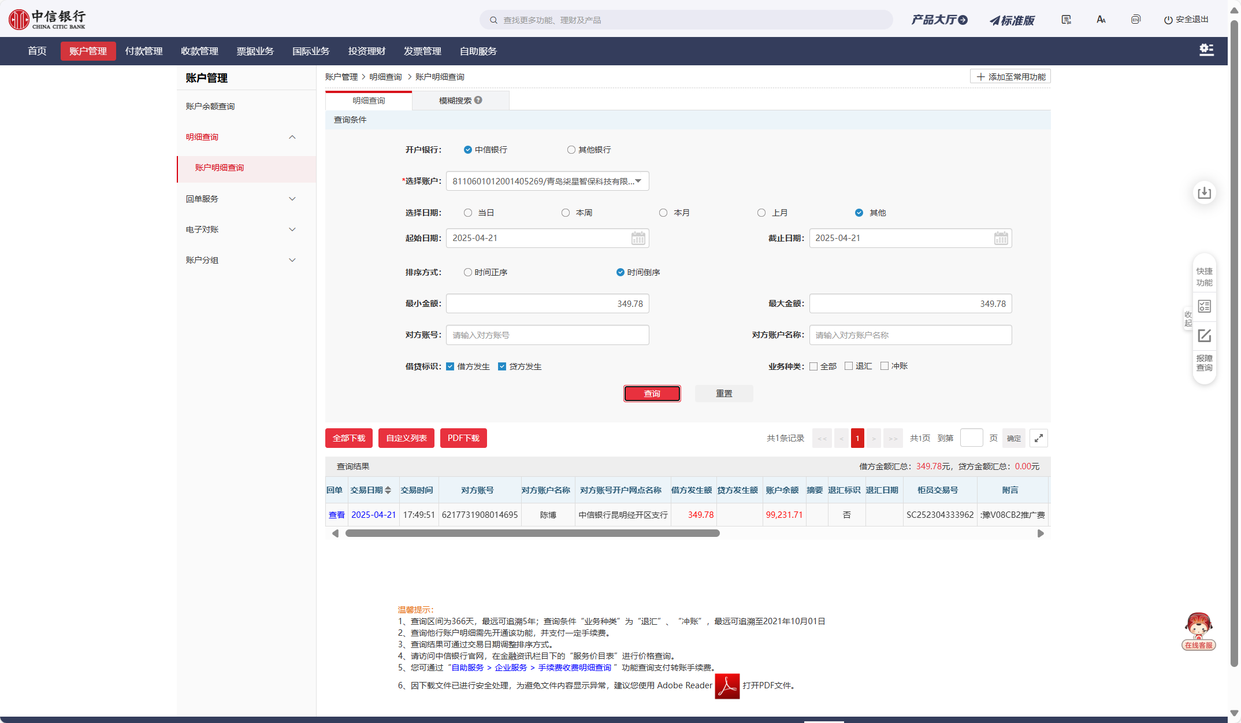This screenshot has height=723, width=1241.
Task: Click the download icon on right edge
Action: (1204, 192)
